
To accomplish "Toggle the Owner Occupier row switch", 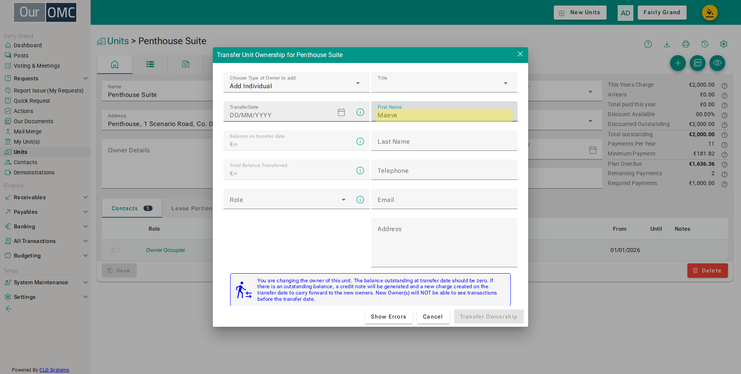I will tap(115, 250).
